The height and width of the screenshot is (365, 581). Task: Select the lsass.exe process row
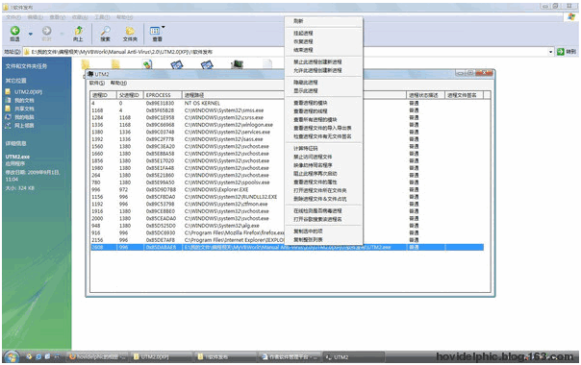[288, 139]
